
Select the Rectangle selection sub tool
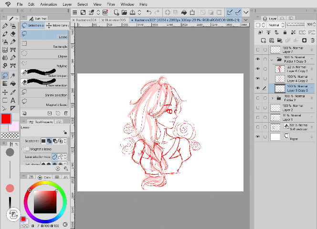[x=44, y=44]
